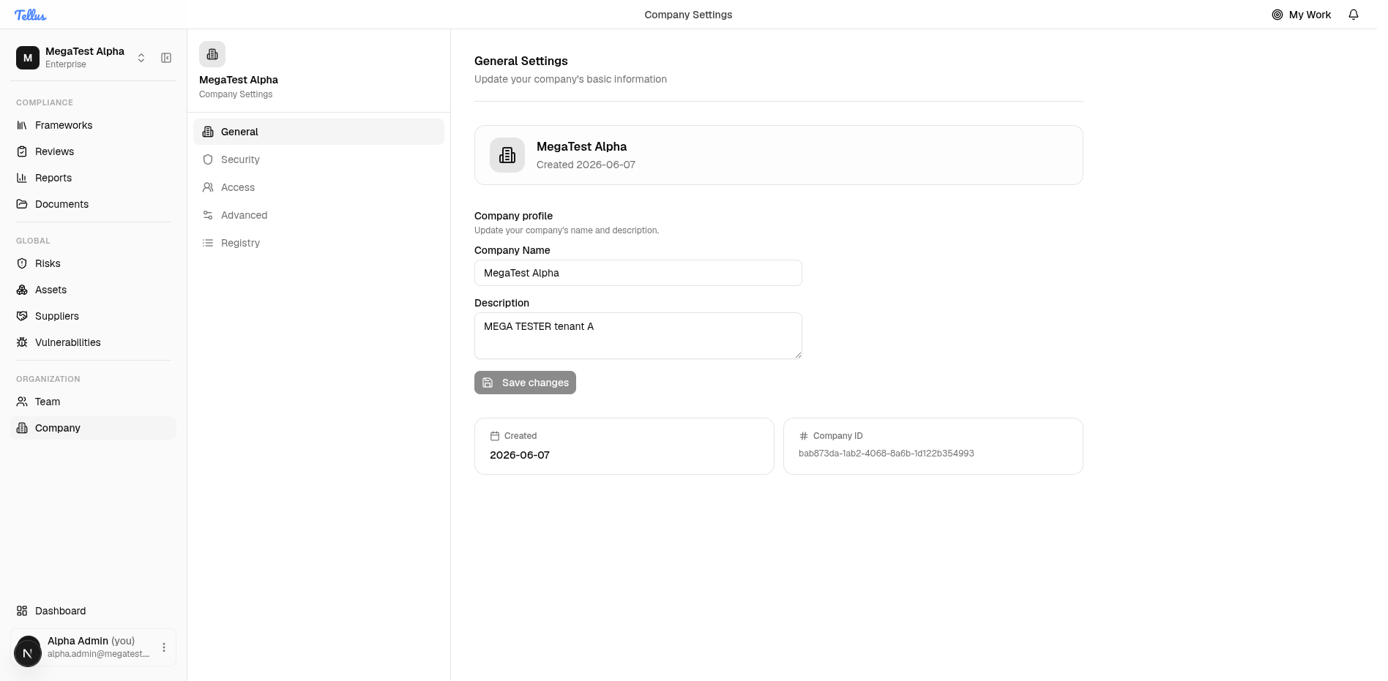The width and height of the screenshot is (1388, 681).
Task: Switch to Security settings tab
Action: 318,159
